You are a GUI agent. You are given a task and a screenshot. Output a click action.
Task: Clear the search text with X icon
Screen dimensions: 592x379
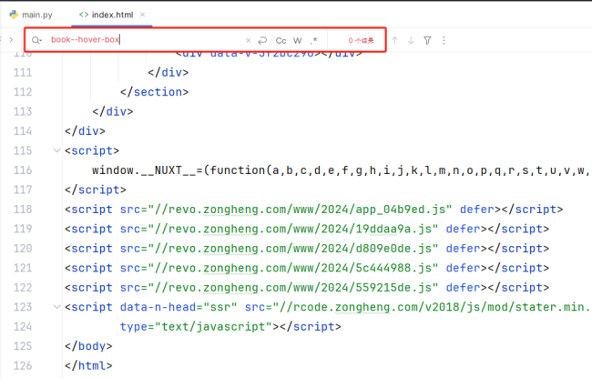point(248,40)
